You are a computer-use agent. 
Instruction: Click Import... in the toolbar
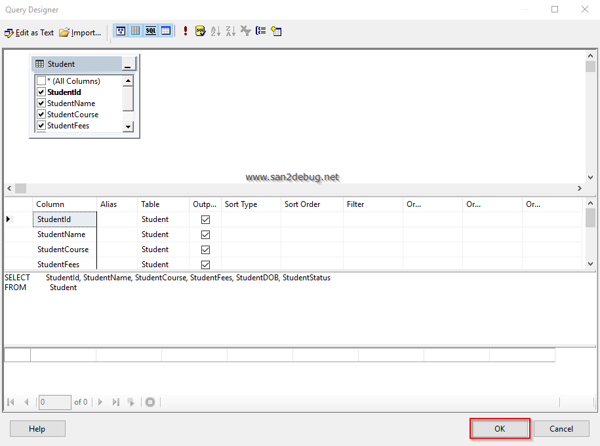click(x=80, y=32)
